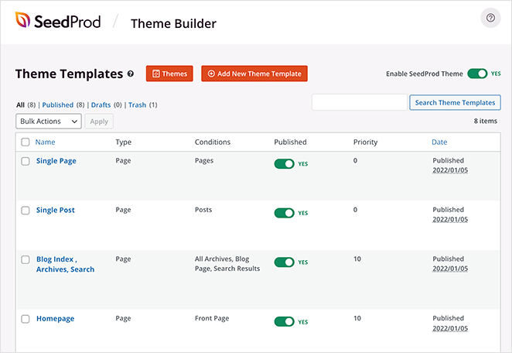
Task: Click the Themes button
Action: 169,74
